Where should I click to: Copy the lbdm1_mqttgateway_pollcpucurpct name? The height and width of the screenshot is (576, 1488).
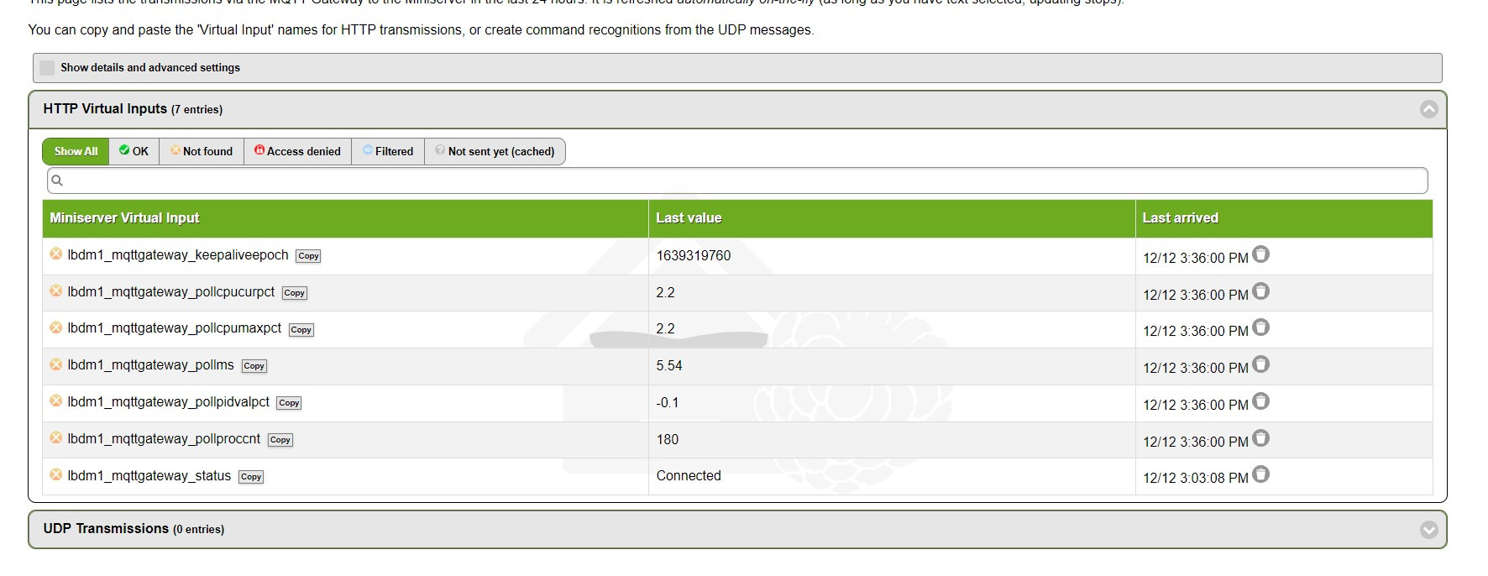coord(294,293)
